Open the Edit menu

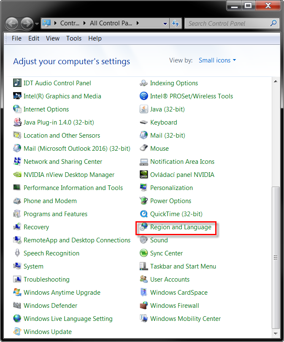pos(34,38)
